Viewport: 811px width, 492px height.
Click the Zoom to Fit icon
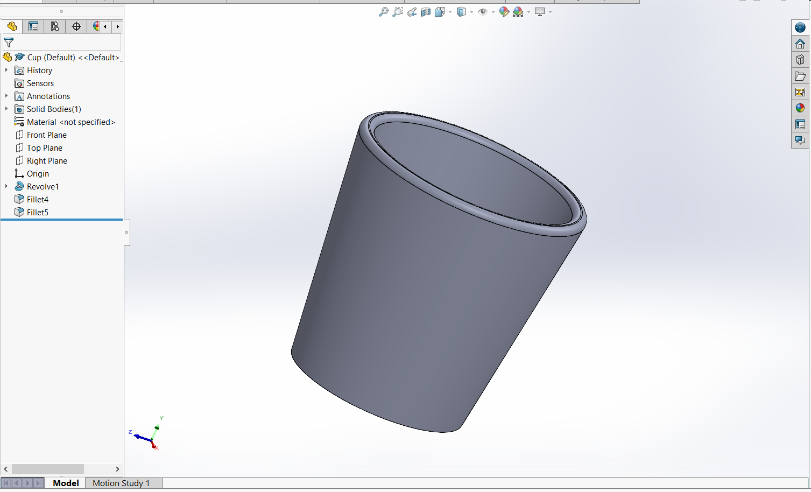pyautogui.click(x=383, y=12)
